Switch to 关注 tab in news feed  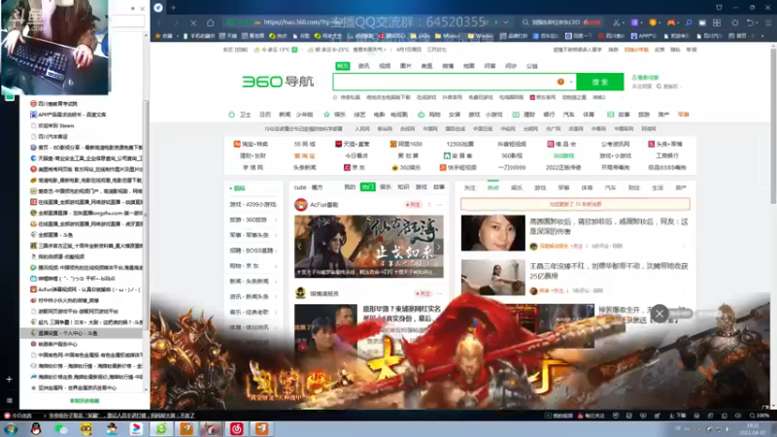tap(469, 187)
